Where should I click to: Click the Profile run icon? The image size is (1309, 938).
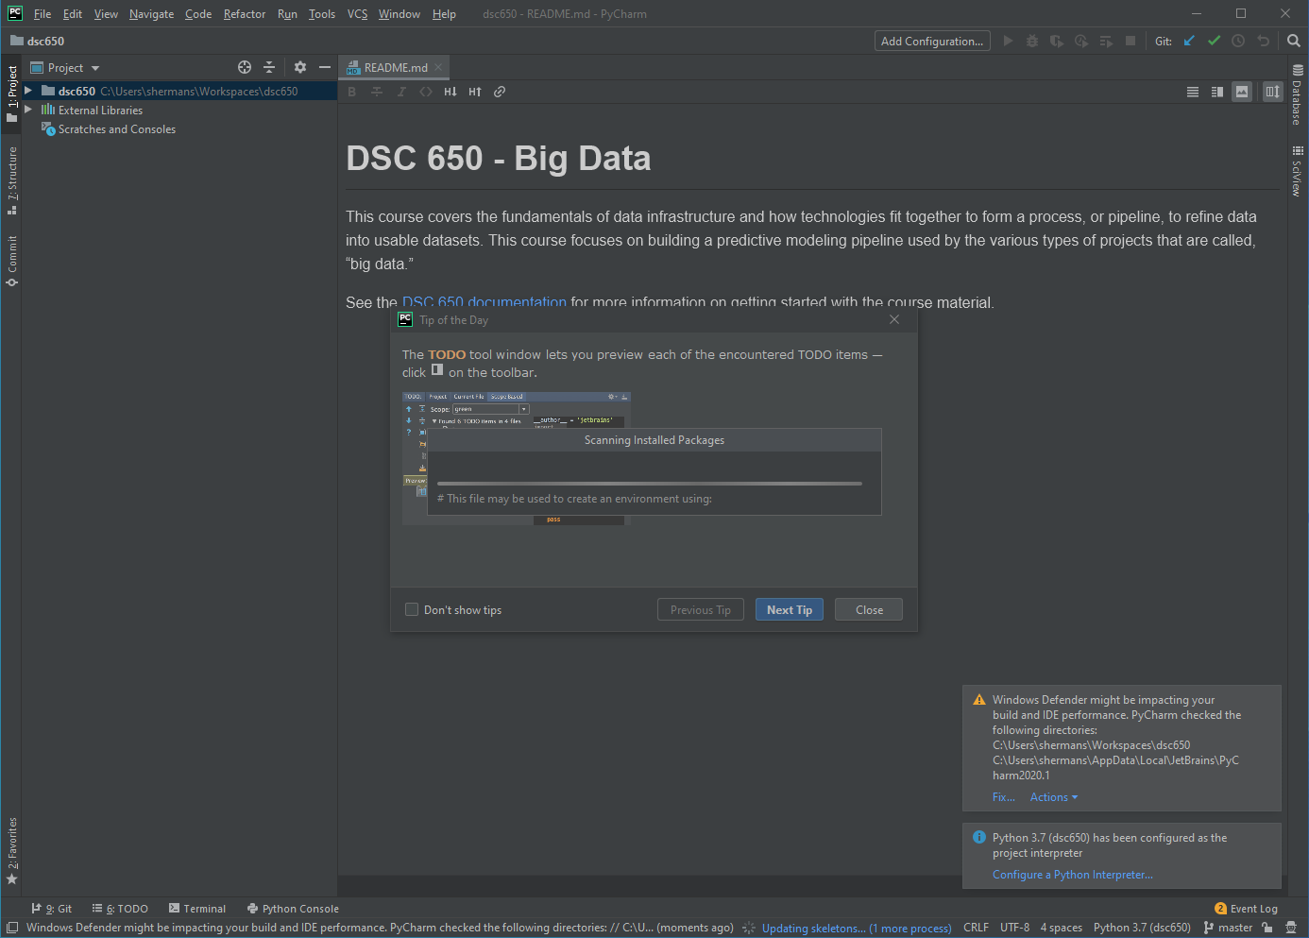[x=1081, y=41]
